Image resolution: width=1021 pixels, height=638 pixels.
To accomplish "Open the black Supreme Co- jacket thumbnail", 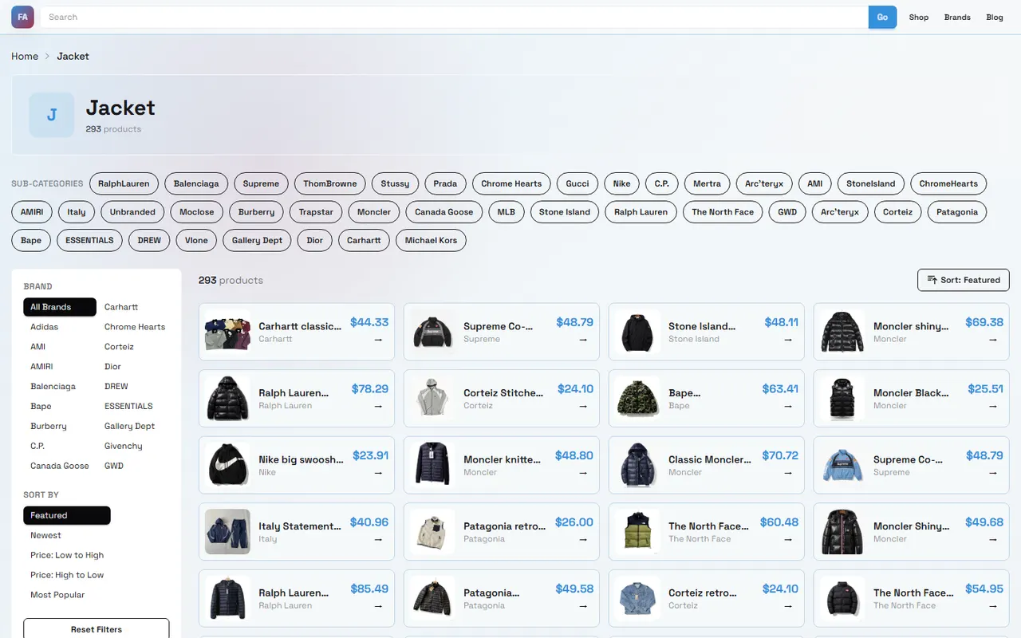I will [x=432, y=332].
